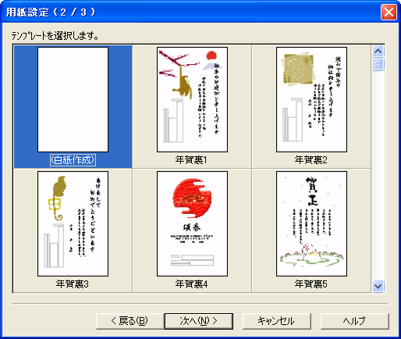
Task: Choose the 年賀裏1 monkey on branch template
Action: coord(192,99)
